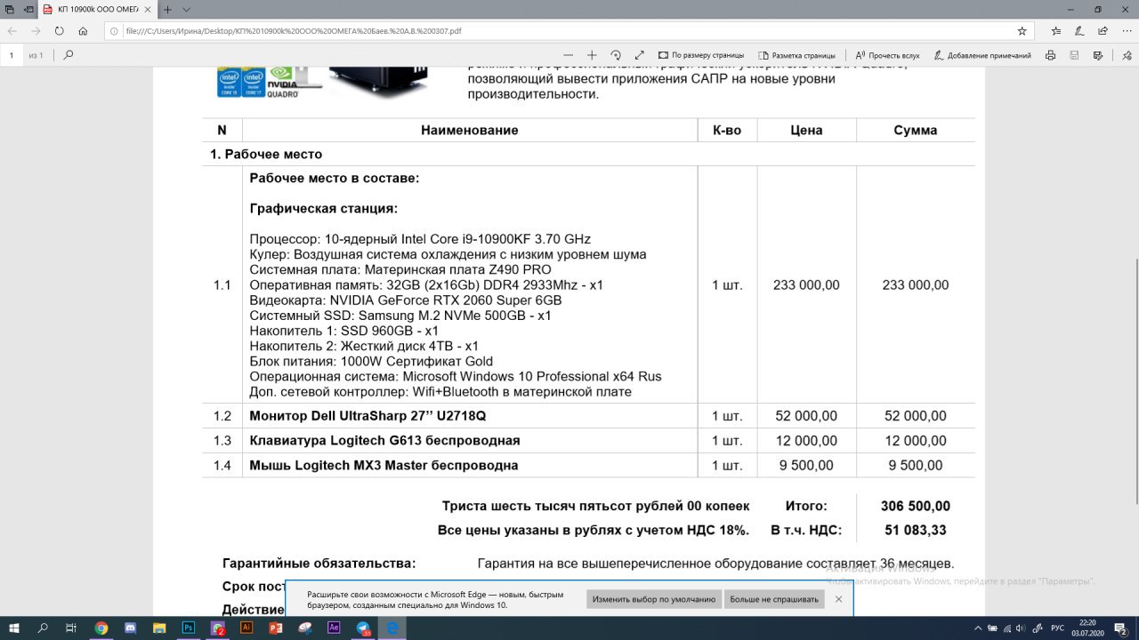Click the browser Back arrow
This screenshot has height=640, width=1139.
tap(13, 30)
